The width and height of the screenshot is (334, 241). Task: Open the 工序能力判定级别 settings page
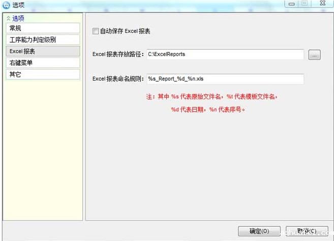click(x=42, y=40)
